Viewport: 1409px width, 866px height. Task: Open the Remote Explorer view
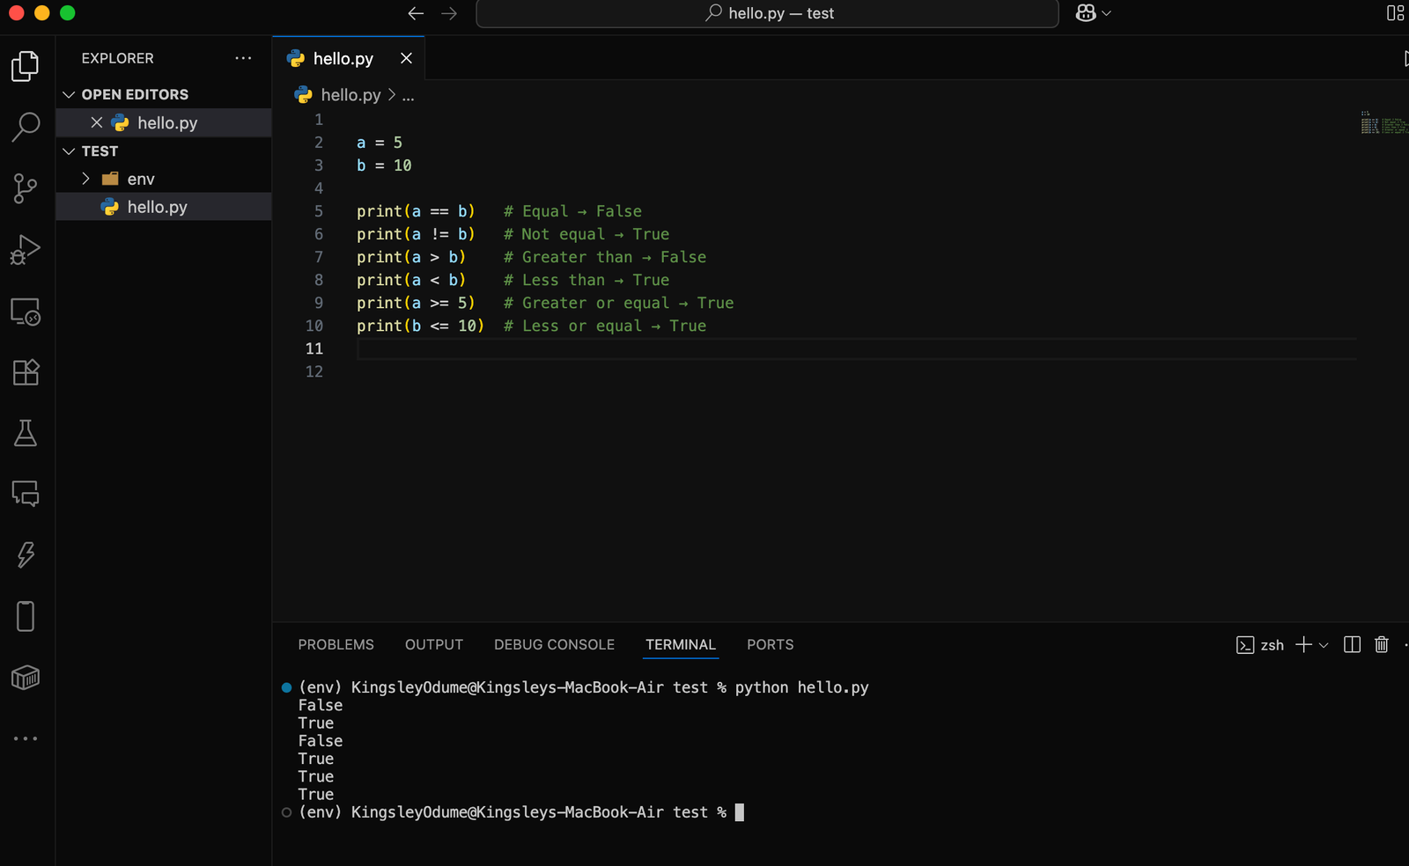(26, 312)
